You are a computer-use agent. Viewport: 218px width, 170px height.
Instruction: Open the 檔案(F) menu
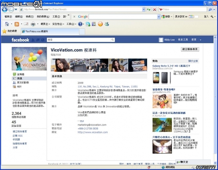click(8, 17)
